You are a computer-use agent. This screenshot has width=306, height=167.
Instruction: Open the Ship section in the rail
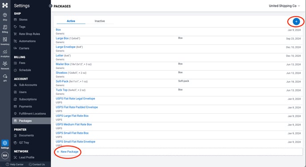pos(5,17)
